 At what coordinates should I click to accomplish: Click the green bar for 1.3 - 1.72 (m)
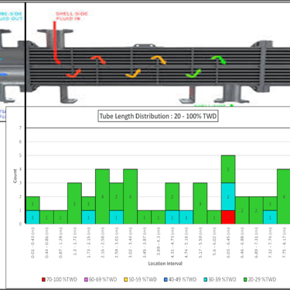point(74,203)
